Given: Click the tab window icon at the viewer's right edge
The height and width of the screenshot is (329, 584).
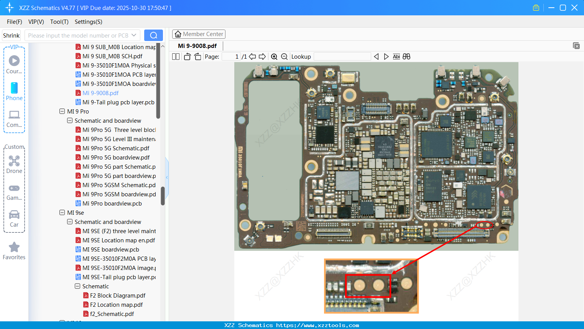Looking at the screenshot, I should [576, 46].
